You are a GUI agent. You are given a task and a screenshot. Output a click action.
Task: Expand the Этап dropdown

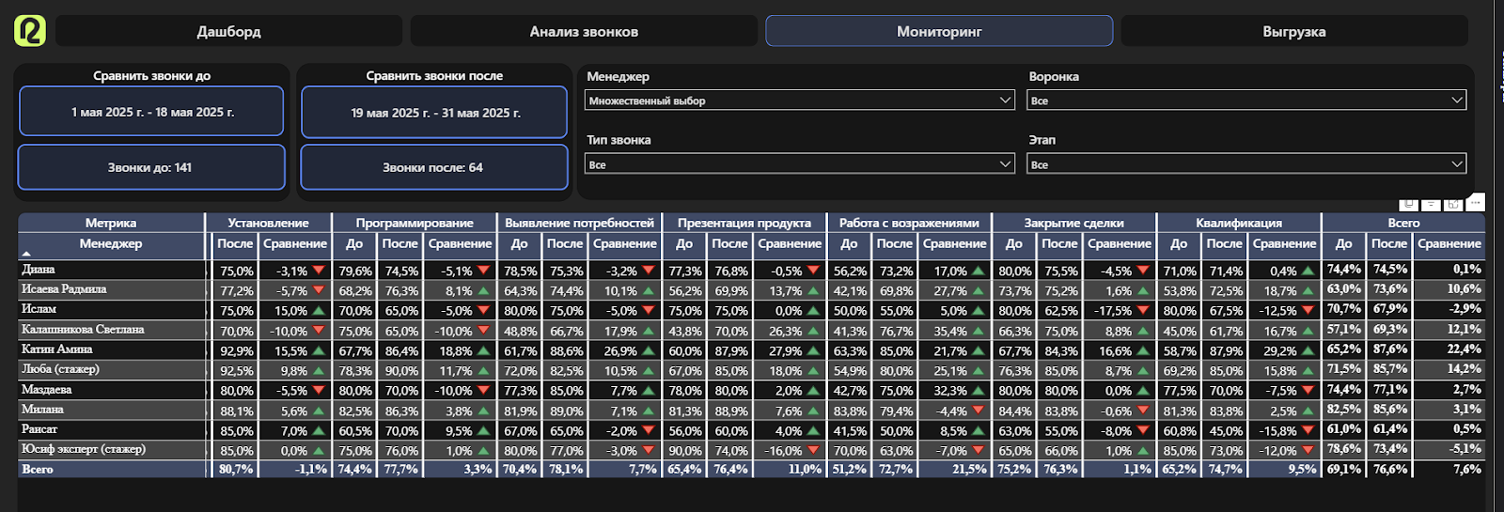pyautogui.click(x=1246, y=164)
